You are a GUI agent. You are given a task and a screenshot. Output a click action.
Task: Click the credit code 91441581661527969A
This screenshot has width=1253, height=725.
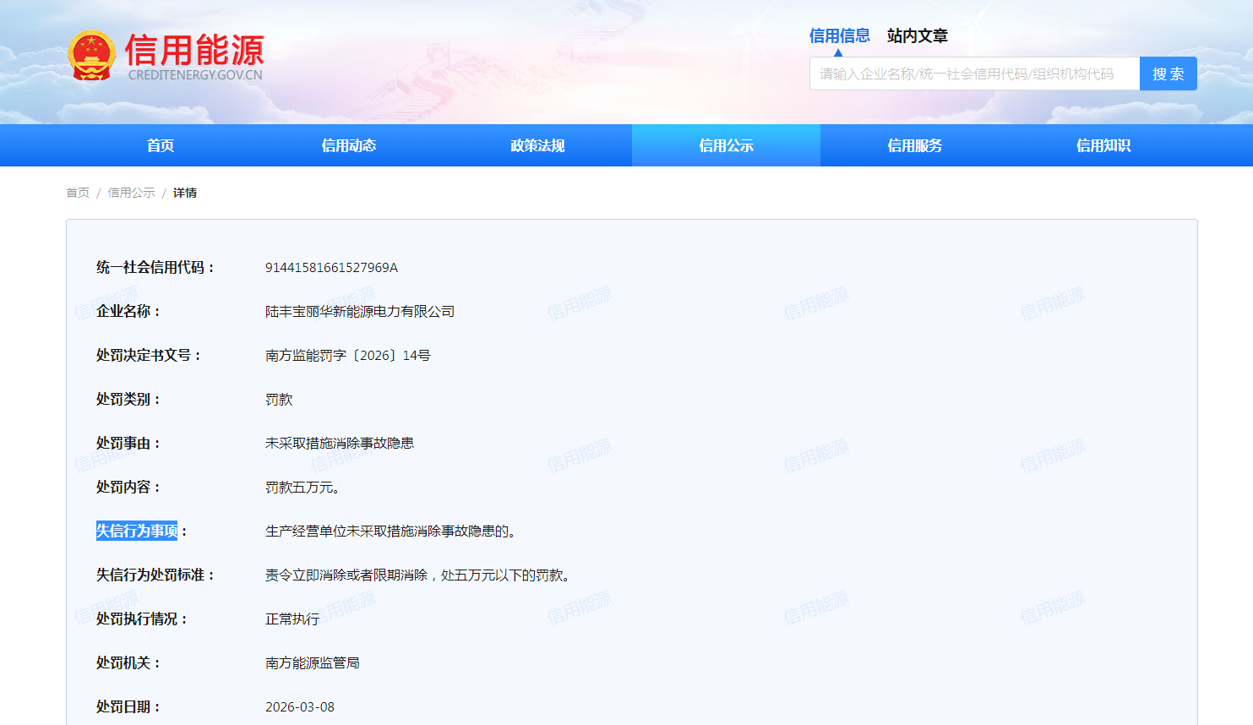[x=331, y=268]
